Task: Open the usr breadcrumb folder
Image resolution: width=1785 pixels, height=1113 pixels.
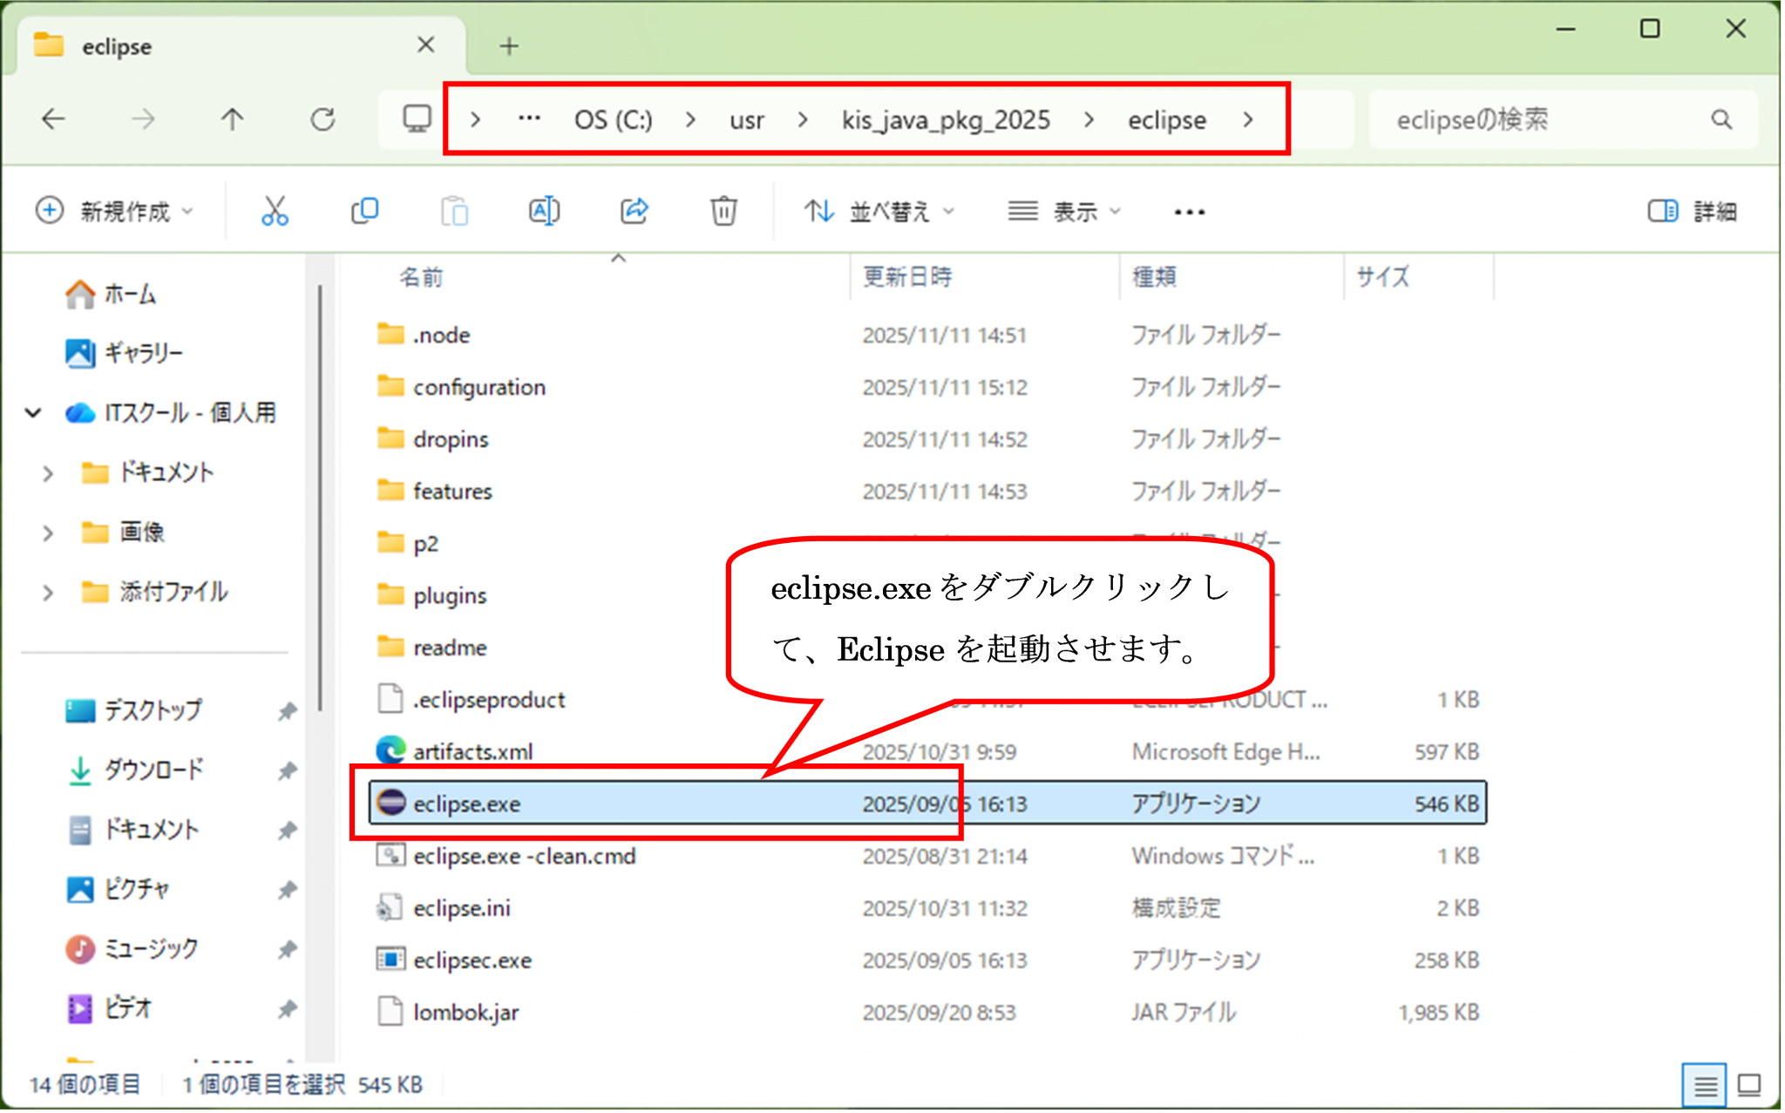Action: click(x=746, y=119)
